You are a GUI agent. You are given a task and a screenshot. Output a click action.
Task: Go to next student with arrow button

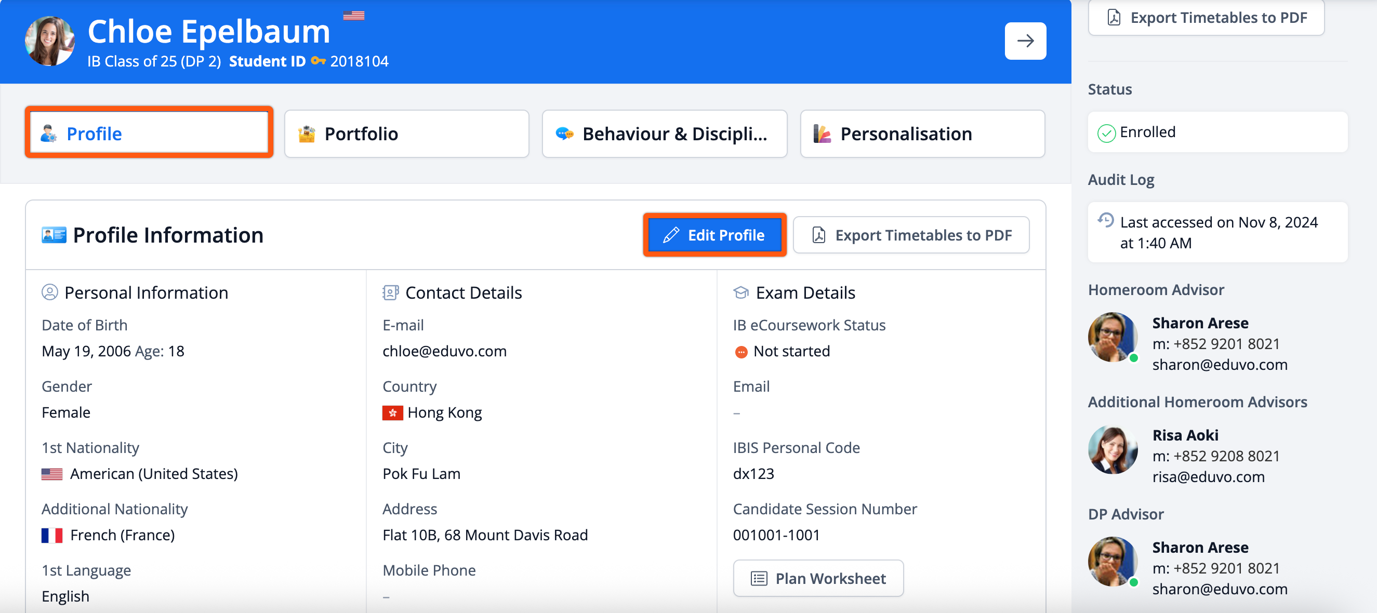(x=1025, y=41)
